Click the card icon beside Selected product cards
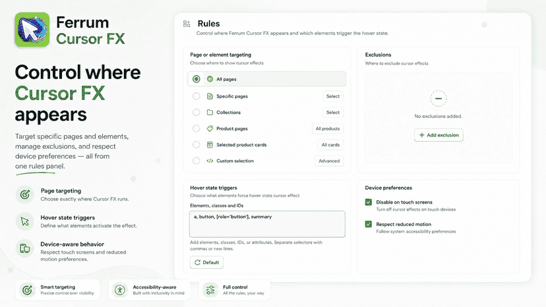 [210, 145]
